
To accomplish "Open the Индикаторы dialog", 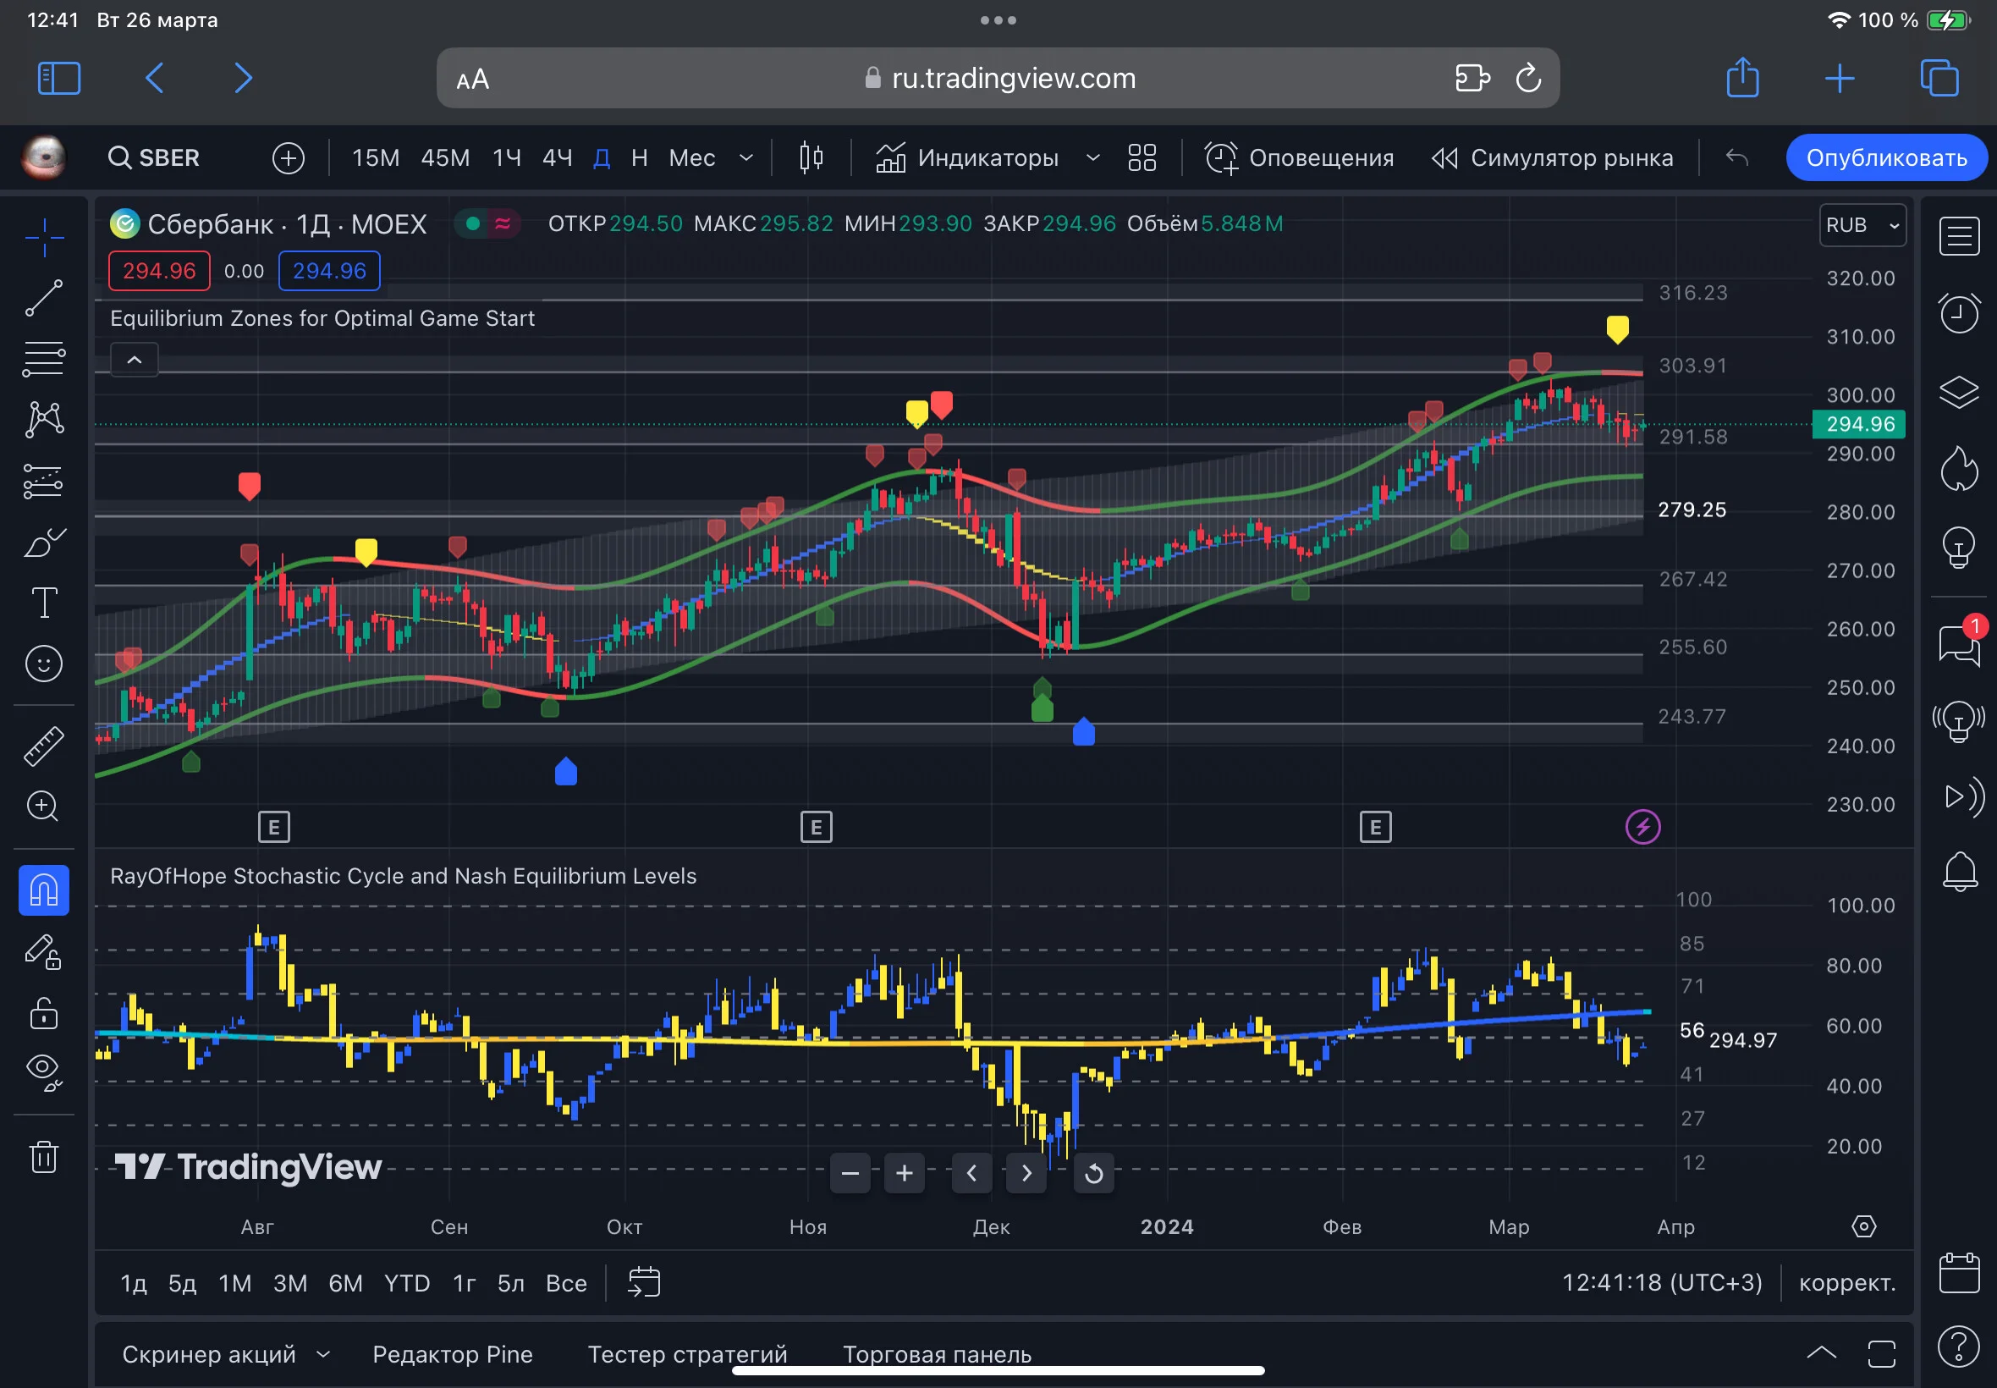I will 966,158.
